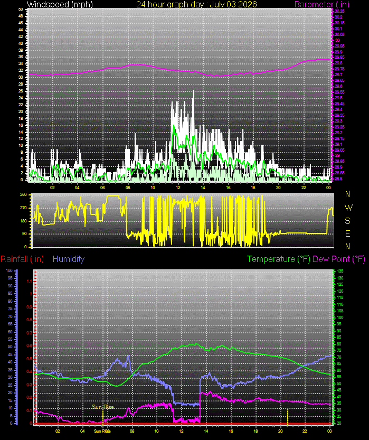This screenshot has height=440, width=369.
Task: Click the "48" windspeed axis value
Action: click(21, 16)
